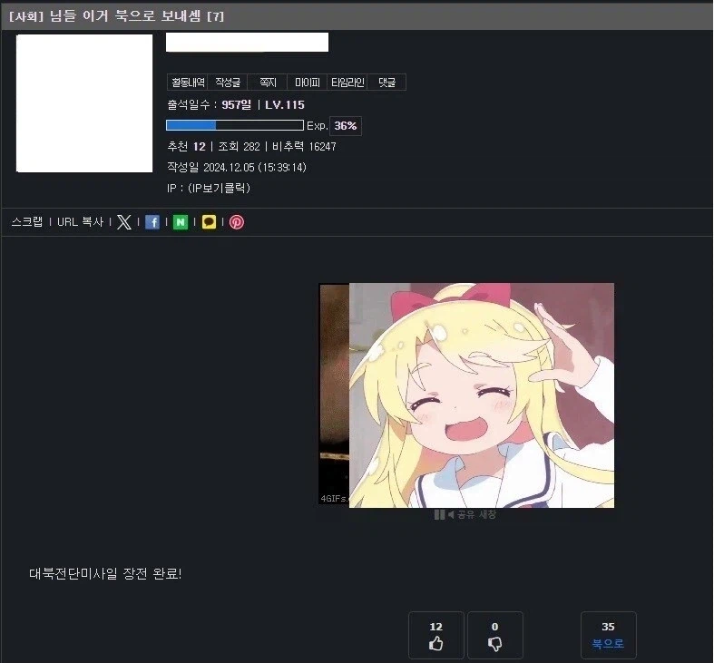Screen dimensions: 714x663
Task: Open the 타임라인 tab
Action: point(347,83)
